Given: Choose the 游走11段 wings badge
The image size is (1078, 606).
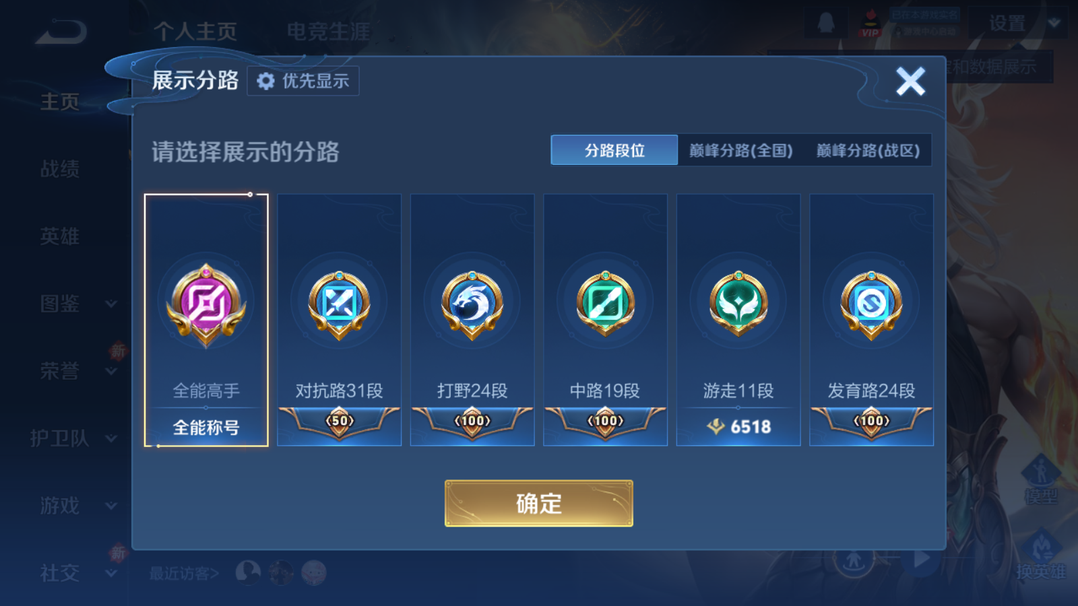Looking at the screenshot, I should click(x=738, y=304).
